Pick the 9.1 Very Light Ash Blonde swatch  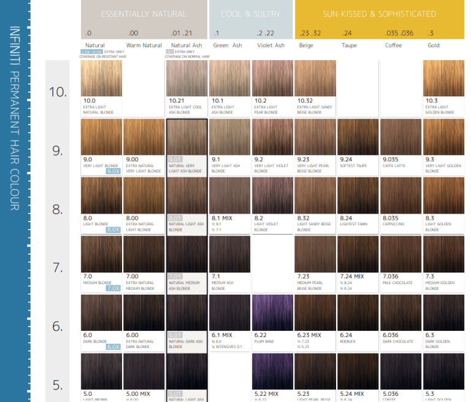click(229, 137)
